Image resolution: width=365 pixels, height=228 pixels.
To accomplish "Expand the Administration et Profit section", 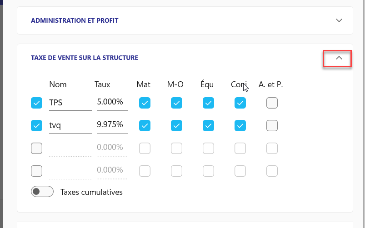I will [338, 20].
